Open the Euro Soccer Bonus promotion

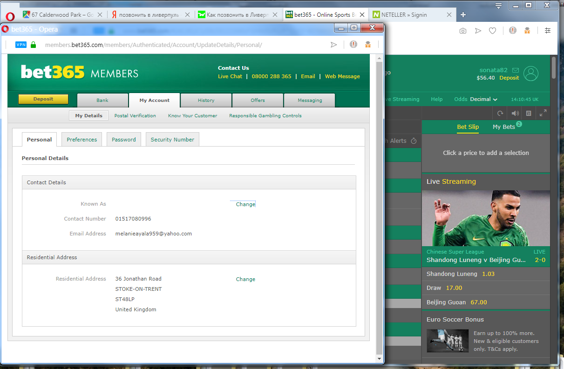[486, 335]
